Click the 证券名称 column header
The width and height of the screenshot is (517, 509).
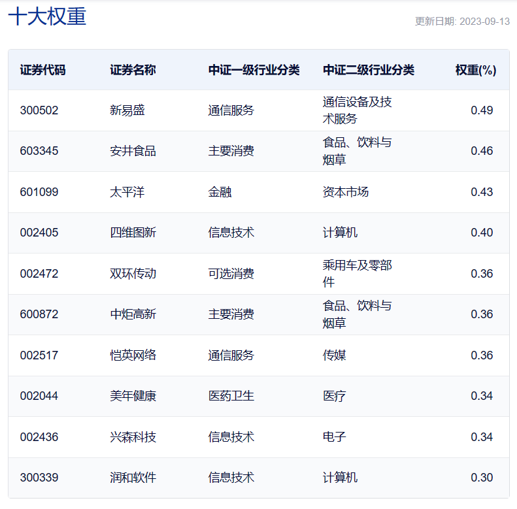[133, 70]
